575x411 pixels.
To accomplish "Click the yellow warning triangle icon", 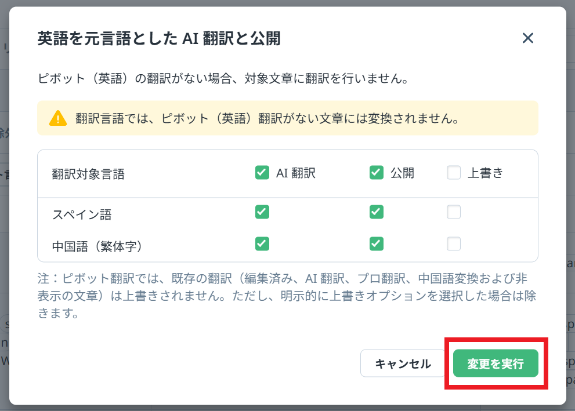I will click(58, 118).
